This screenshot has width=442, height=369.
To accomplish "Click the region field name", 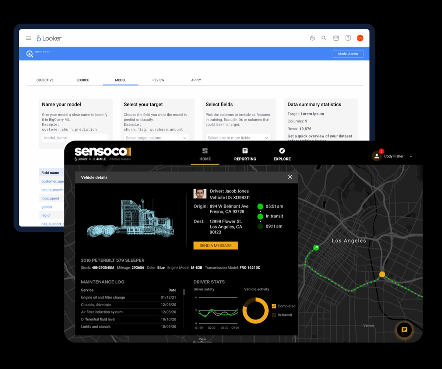I will pos(46,215).
